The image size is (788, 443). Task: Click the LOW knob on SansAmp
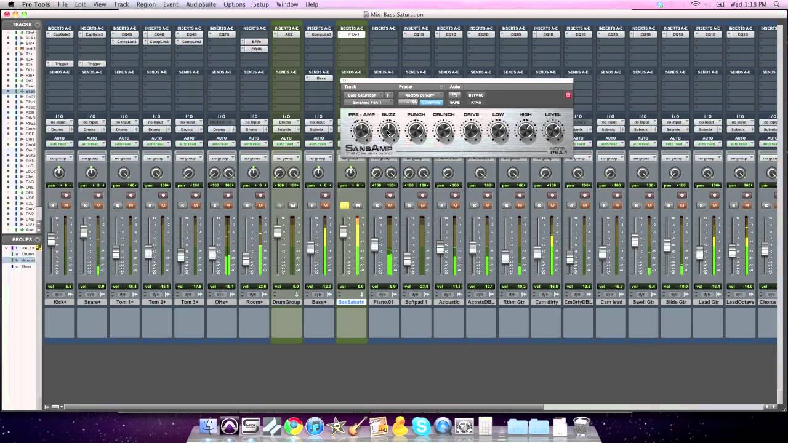(x=498, y=131)
